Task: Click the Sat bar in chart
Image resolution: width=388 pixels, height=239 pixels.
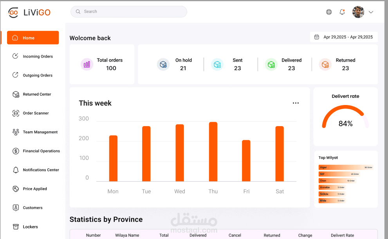Action: point(280,154)
